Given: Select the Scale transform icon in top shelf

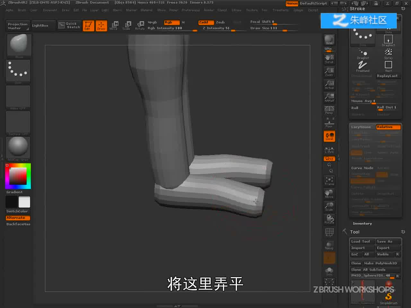Looking at the screenshot, I should pos(127,25).
